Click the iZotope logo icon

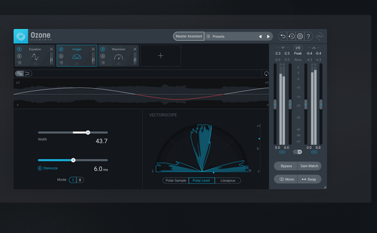click(320, 36)
